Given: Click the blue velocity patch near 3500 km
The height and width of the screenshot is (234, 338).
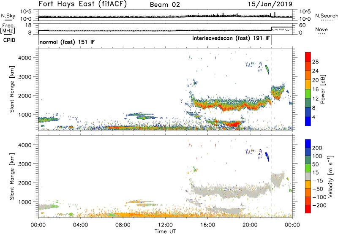Looking at the screenshot, I should point(267,156).
